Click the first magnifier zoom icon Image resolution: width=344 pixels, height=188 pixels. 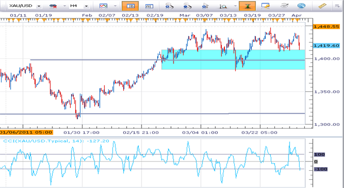pos(169,6)
